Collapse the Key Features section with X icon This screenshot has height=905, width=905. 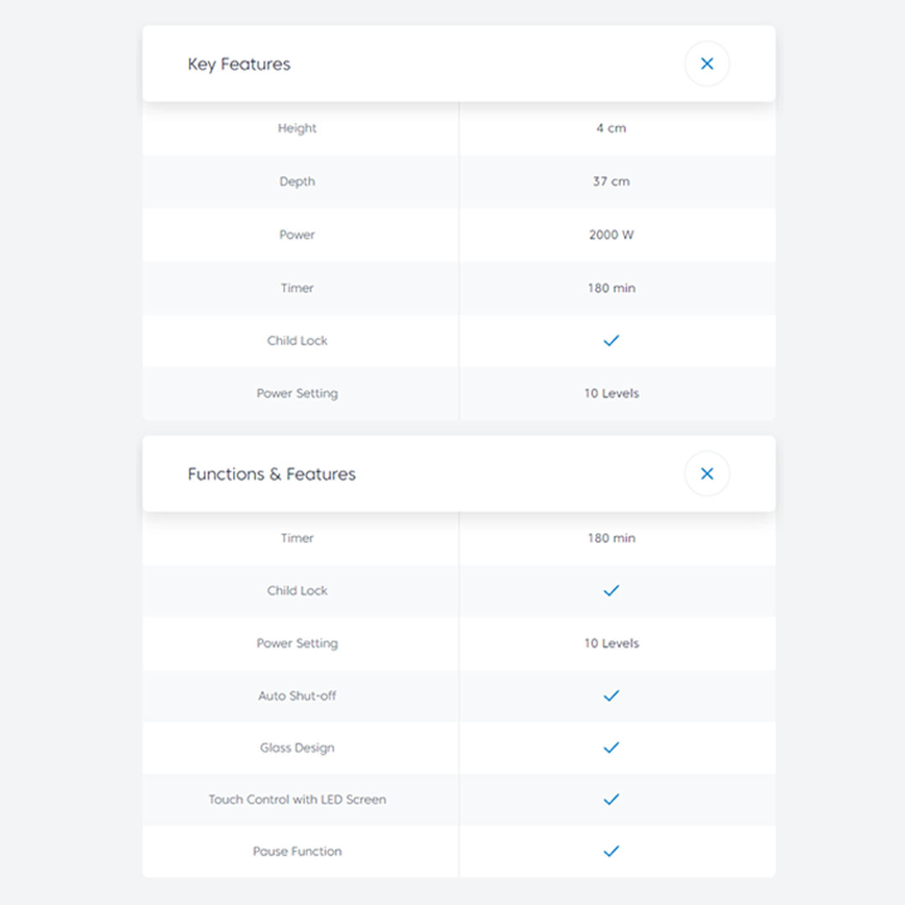pyautogui.click(x=706, y=64)
